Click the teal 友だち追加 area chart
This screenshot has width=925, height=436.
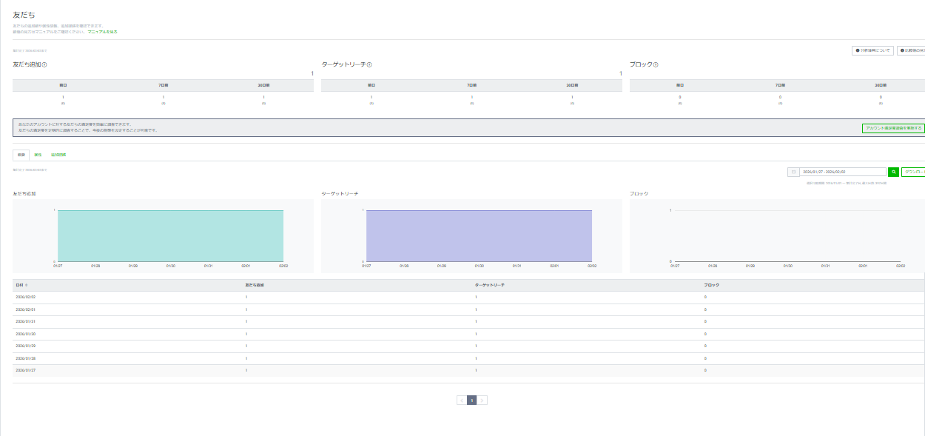[x=170, y=235]
